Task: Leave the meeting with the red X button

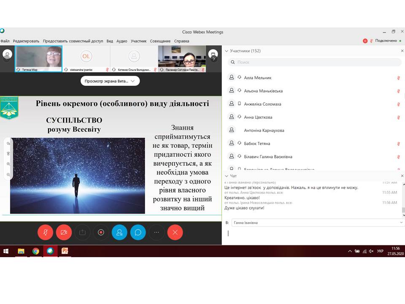Action: tap(175, 232)
